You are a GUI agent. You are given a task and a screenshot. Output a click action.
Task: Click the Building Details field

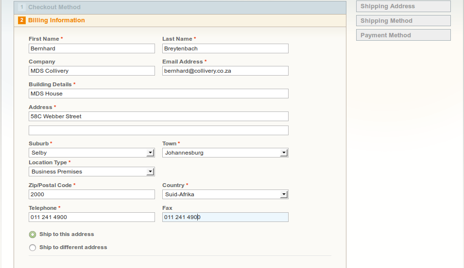pyautogui.click(x=158, y=94)
